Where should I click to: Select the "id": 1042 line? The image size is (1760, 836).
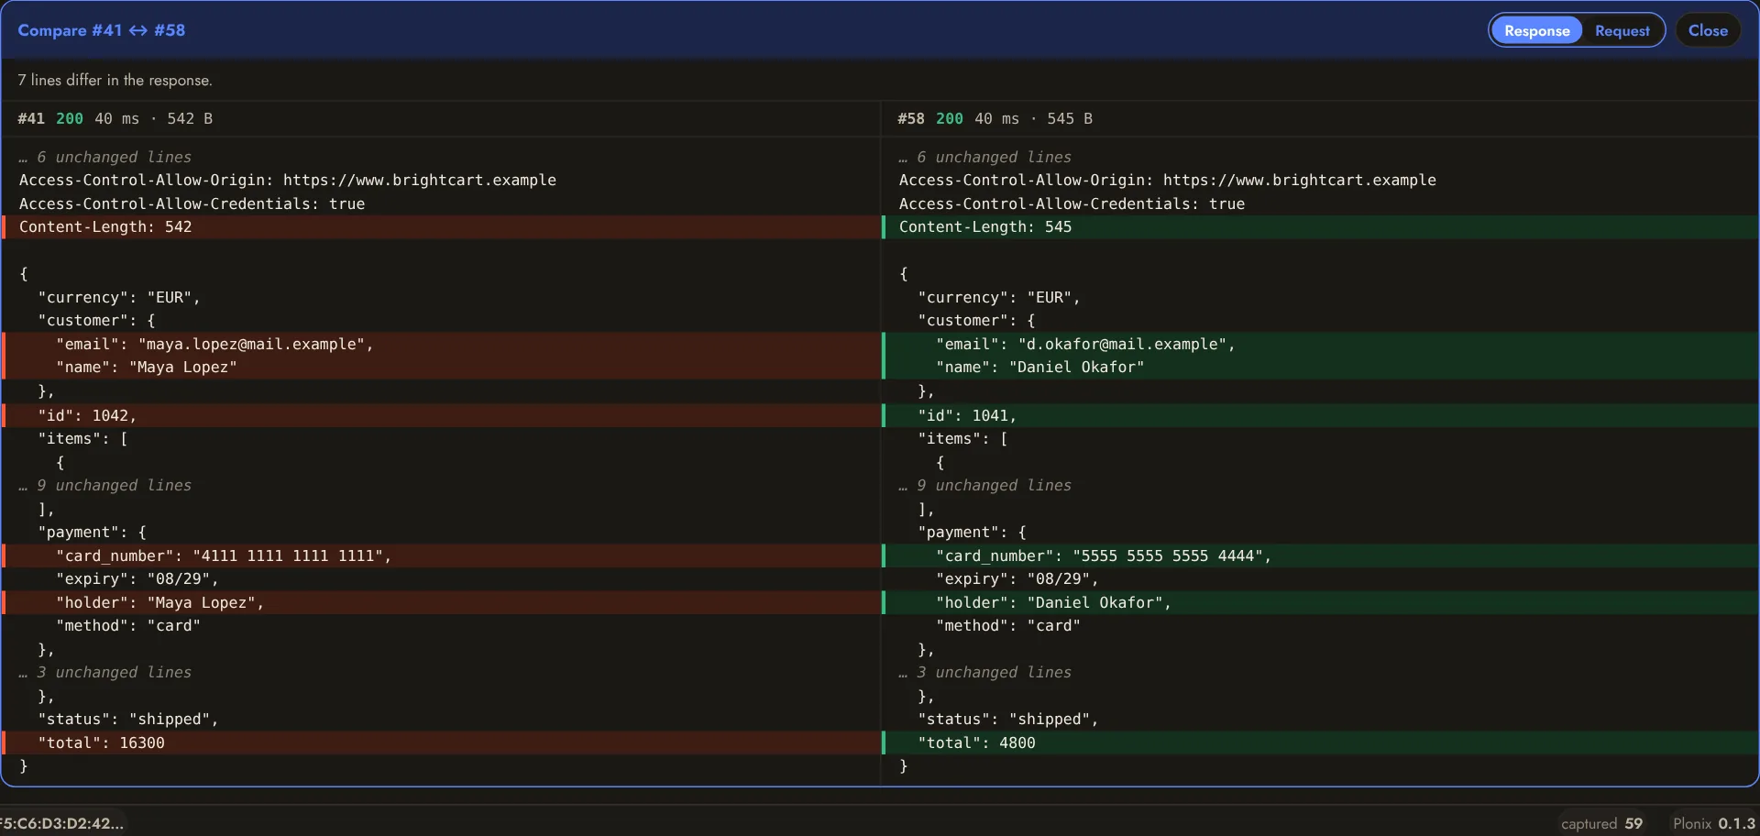pyautogui.click(x=441, y=415)
